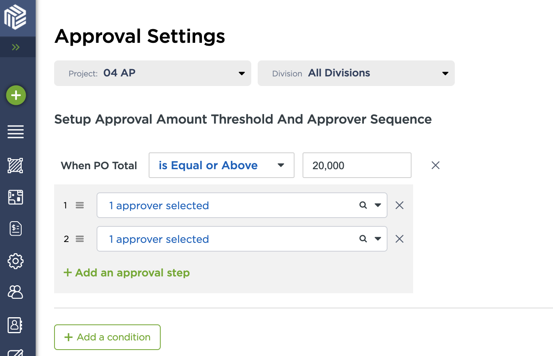This screenshot has height=356, width=553.
Task: Open the settings gear icon in sidebar
Action: coord(16,261)
